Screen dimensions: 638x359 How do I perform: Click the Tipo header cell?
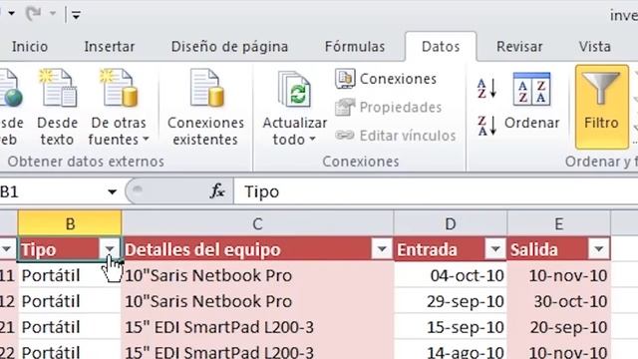70,249
